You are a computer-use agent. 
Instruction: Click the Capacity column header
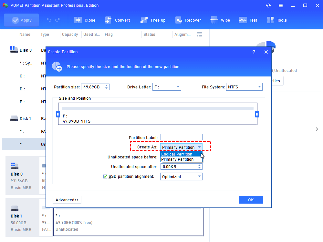click(70, 35)
